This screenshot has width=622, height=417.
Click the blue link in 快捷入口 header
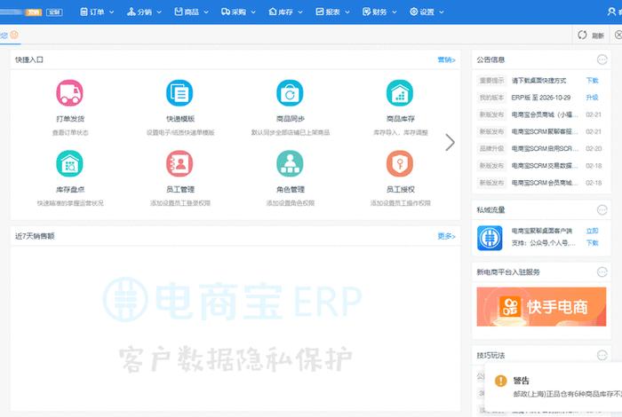[446, 59]
